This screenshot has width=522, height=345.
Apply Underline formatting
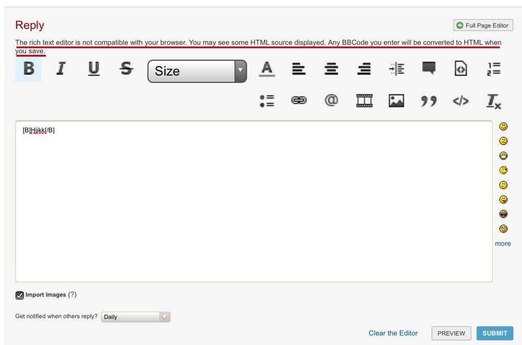click(93, 69)
